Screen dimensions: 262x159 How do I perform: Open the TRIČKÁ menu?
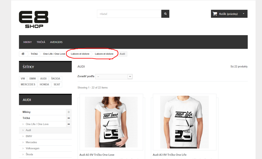[x=41, y=42]
